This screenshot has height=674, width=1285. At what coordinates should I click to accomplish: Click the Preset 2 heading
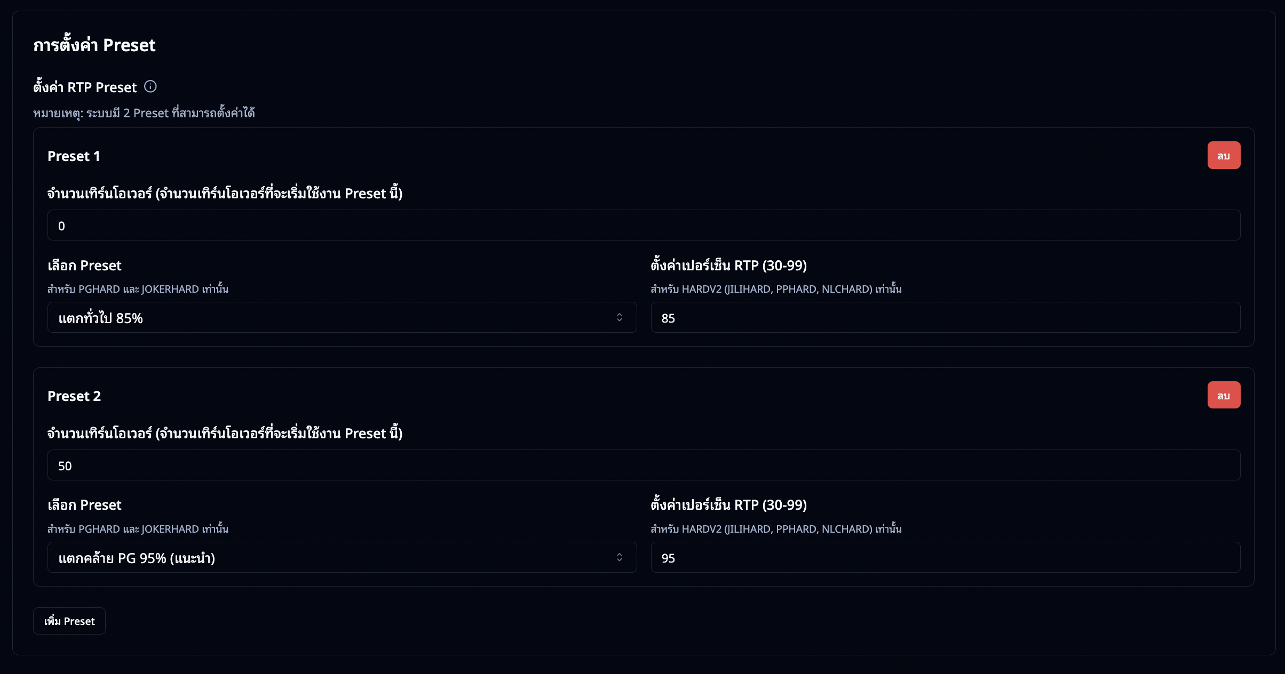[74, 396]
